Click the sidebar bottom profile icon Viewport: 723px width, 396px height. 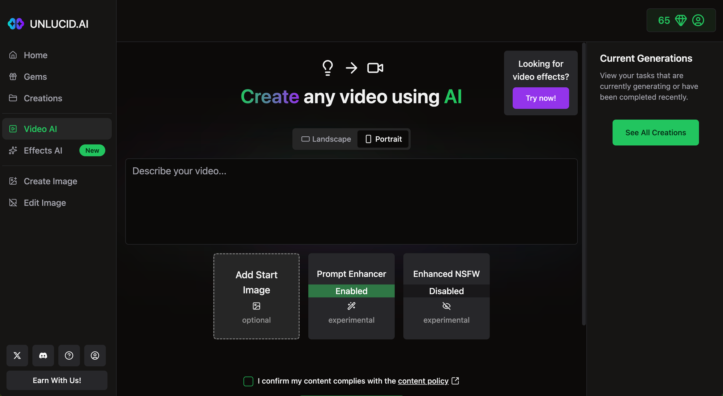tap(95, 356)
